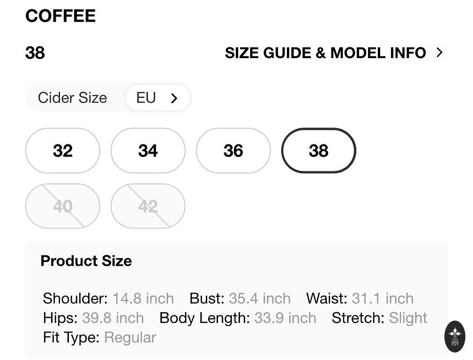The width and height of the screenshot is (473, 360).
Task: Click the Fit Type: Regular detail
Action: point(99,337)
